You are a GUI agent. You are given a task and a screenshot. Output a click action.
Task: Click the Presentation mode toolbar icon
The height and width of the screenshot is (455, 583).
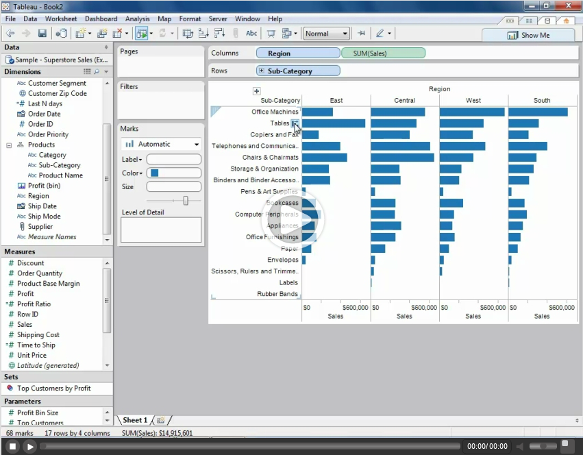point(271,34)
